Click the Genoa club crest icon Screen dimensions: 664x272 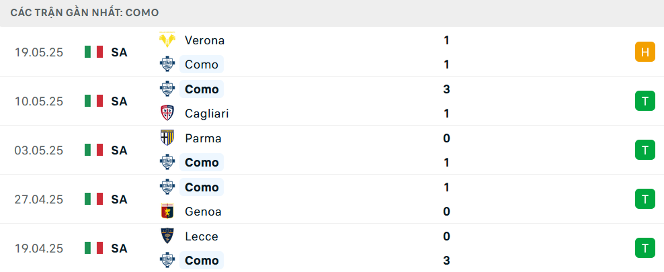click(x=167, y=211)
